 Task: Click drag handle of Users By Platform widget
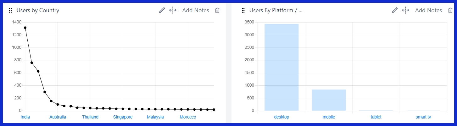click(x=243, y=10)
